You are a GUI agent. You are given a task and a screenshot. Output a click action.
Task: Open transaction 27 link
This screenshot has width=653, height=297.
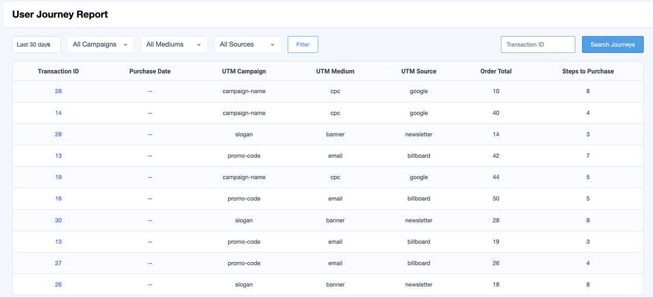pyautogui.click(x=59, y=263)
